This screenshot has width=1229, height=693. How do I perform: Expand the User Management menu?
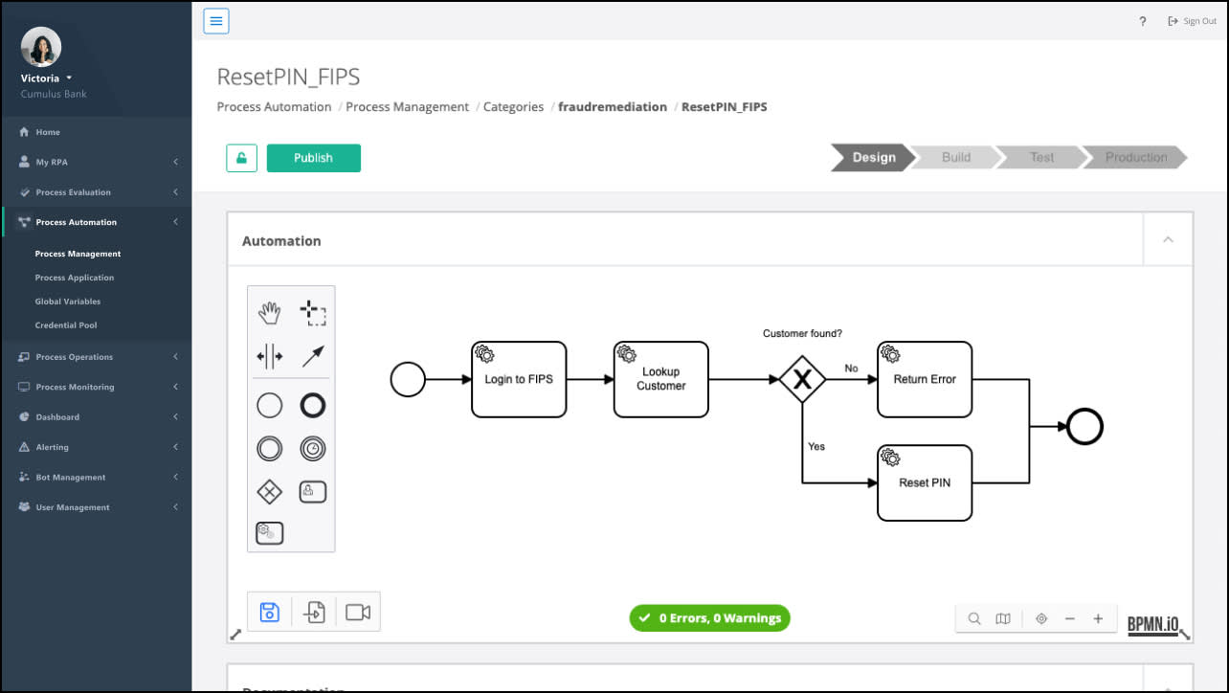tap(96, 507)
